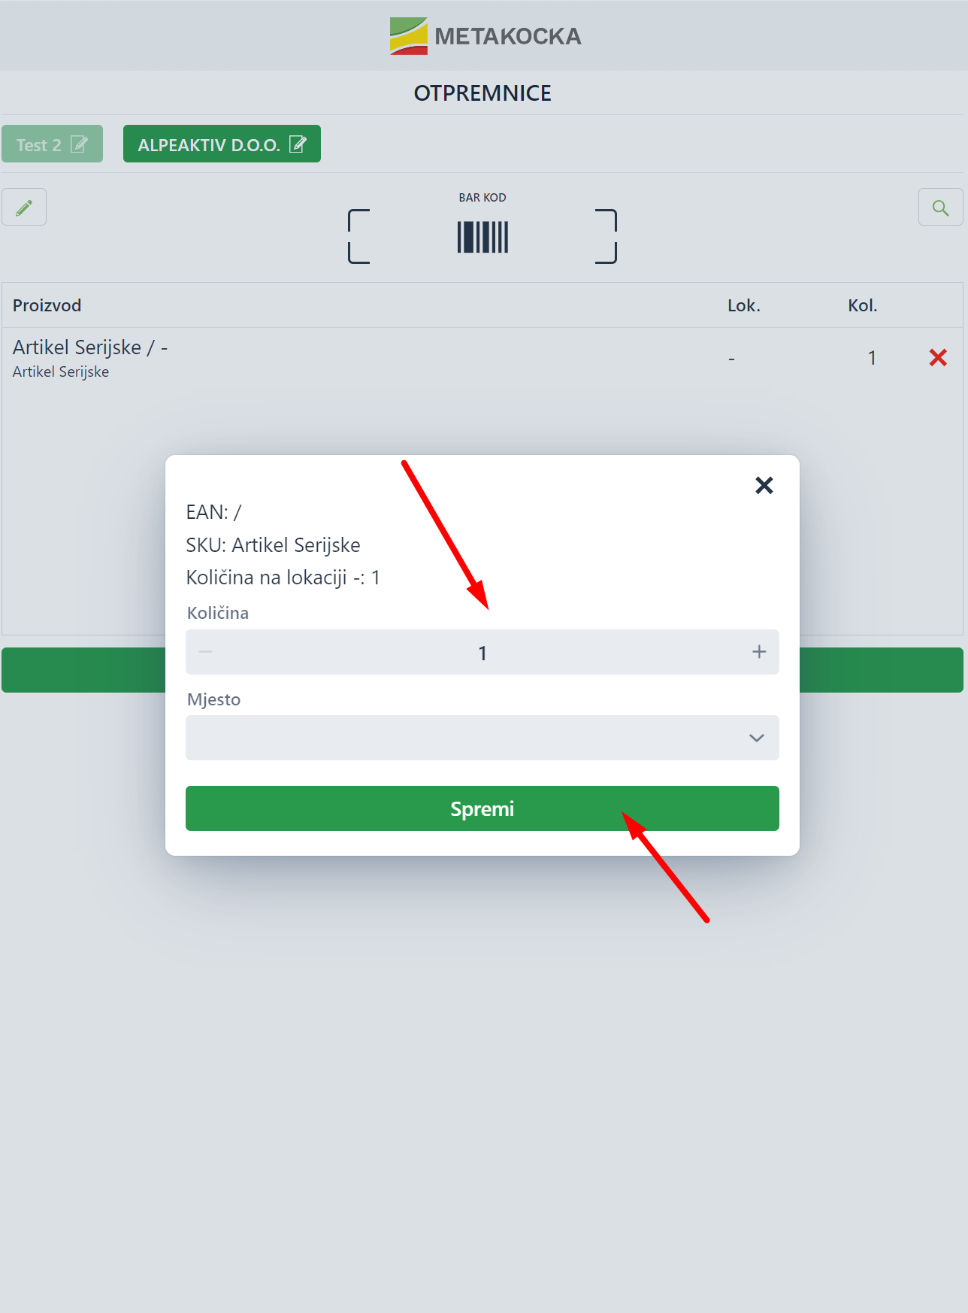This screenshot has height=1313, width=968.
Task: Open search with the magnifier icon
Action: pyautogui.click(x=940, y=207)
